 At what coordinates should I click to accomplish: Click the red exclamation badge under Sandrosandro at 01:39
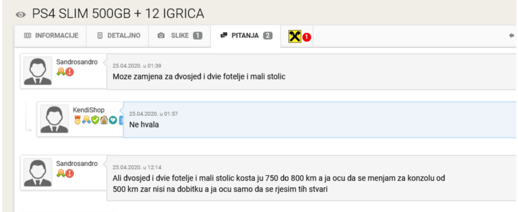point(70,72)
